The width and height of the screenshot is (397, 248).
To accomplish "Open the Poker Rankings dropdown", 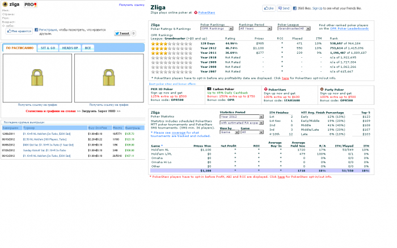I will pyautogui.click(x=217, y=28).
